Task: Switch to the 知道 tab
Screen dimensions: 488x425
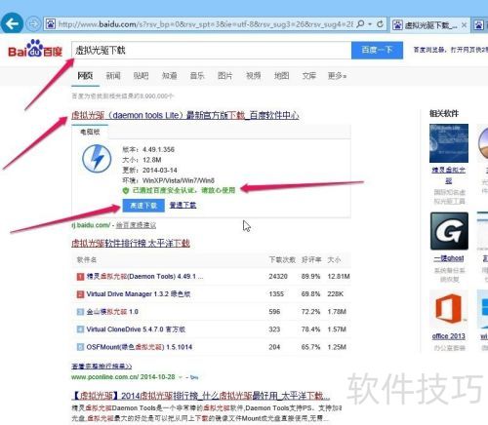Action: tap(169, 76)
